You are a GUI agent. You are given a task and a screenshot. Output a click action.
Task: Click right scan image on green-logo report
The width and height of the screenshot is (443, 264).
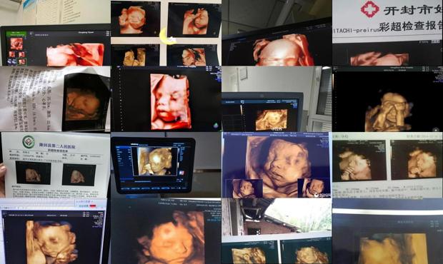point(79,175)
